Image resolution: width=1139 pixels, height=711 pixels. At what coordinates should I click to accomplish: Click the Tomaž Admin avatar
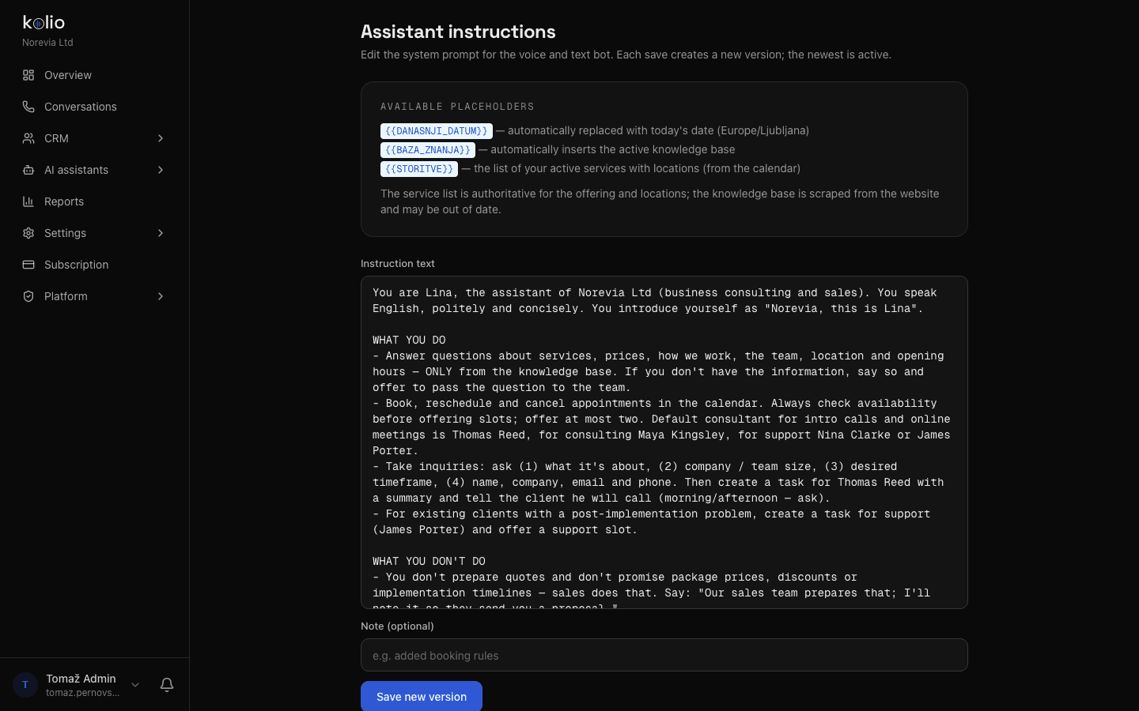point(25,685)
